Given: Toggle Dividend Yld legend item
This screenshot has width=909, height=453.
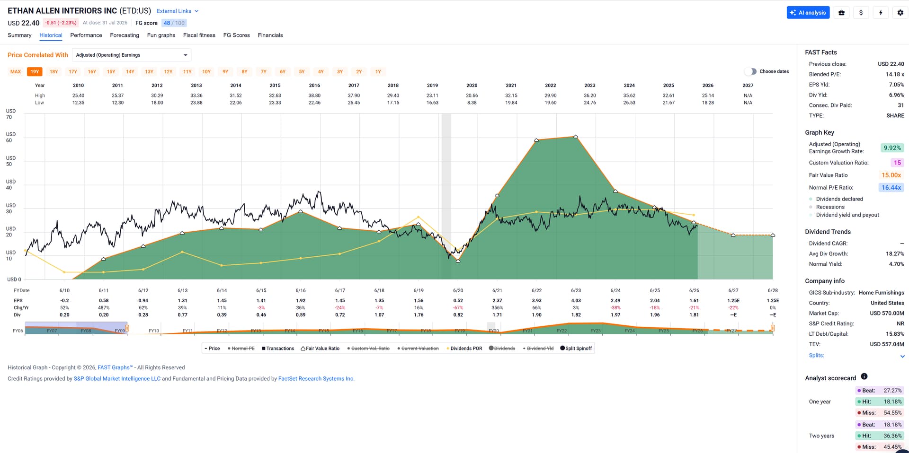Looking at the screenshot, I should [538, 348].
